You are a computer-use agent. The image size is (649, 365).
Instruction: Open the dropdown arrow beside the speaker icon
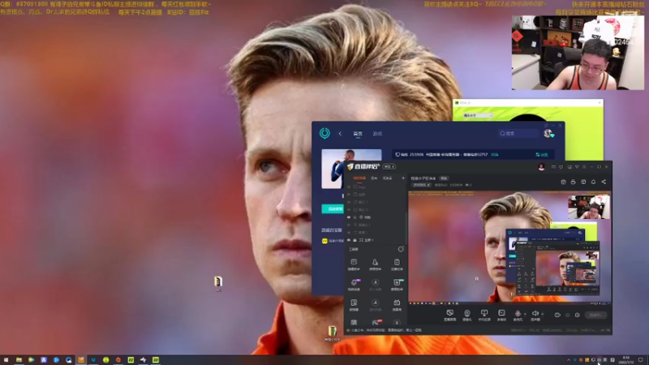pyautogui.click(x=542, y=314)
